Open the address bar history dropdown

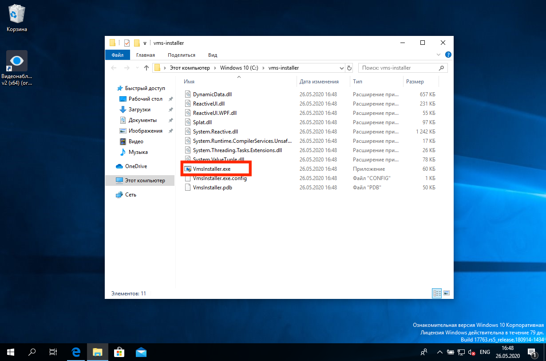[x=341, y=68]
